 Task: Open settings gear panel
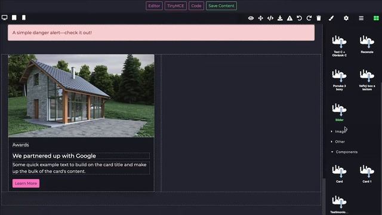pos(346,18)
